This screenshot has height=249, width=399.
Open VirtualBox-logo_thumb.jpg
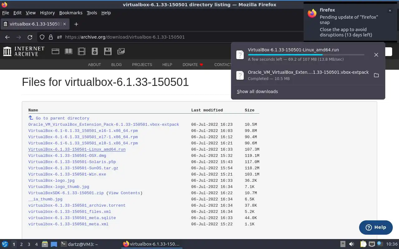pyautogui.click(x=59, y=187)
